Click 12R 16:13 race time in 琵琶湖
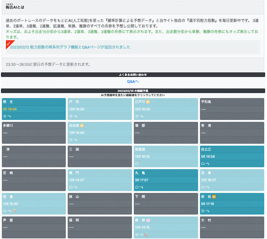The height and width of the screenshot is (239, 267). pos(142,156)
